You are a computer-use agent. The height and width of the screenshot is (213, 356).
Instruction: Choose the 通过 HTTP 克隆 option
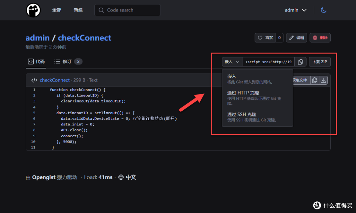[257, 98]
